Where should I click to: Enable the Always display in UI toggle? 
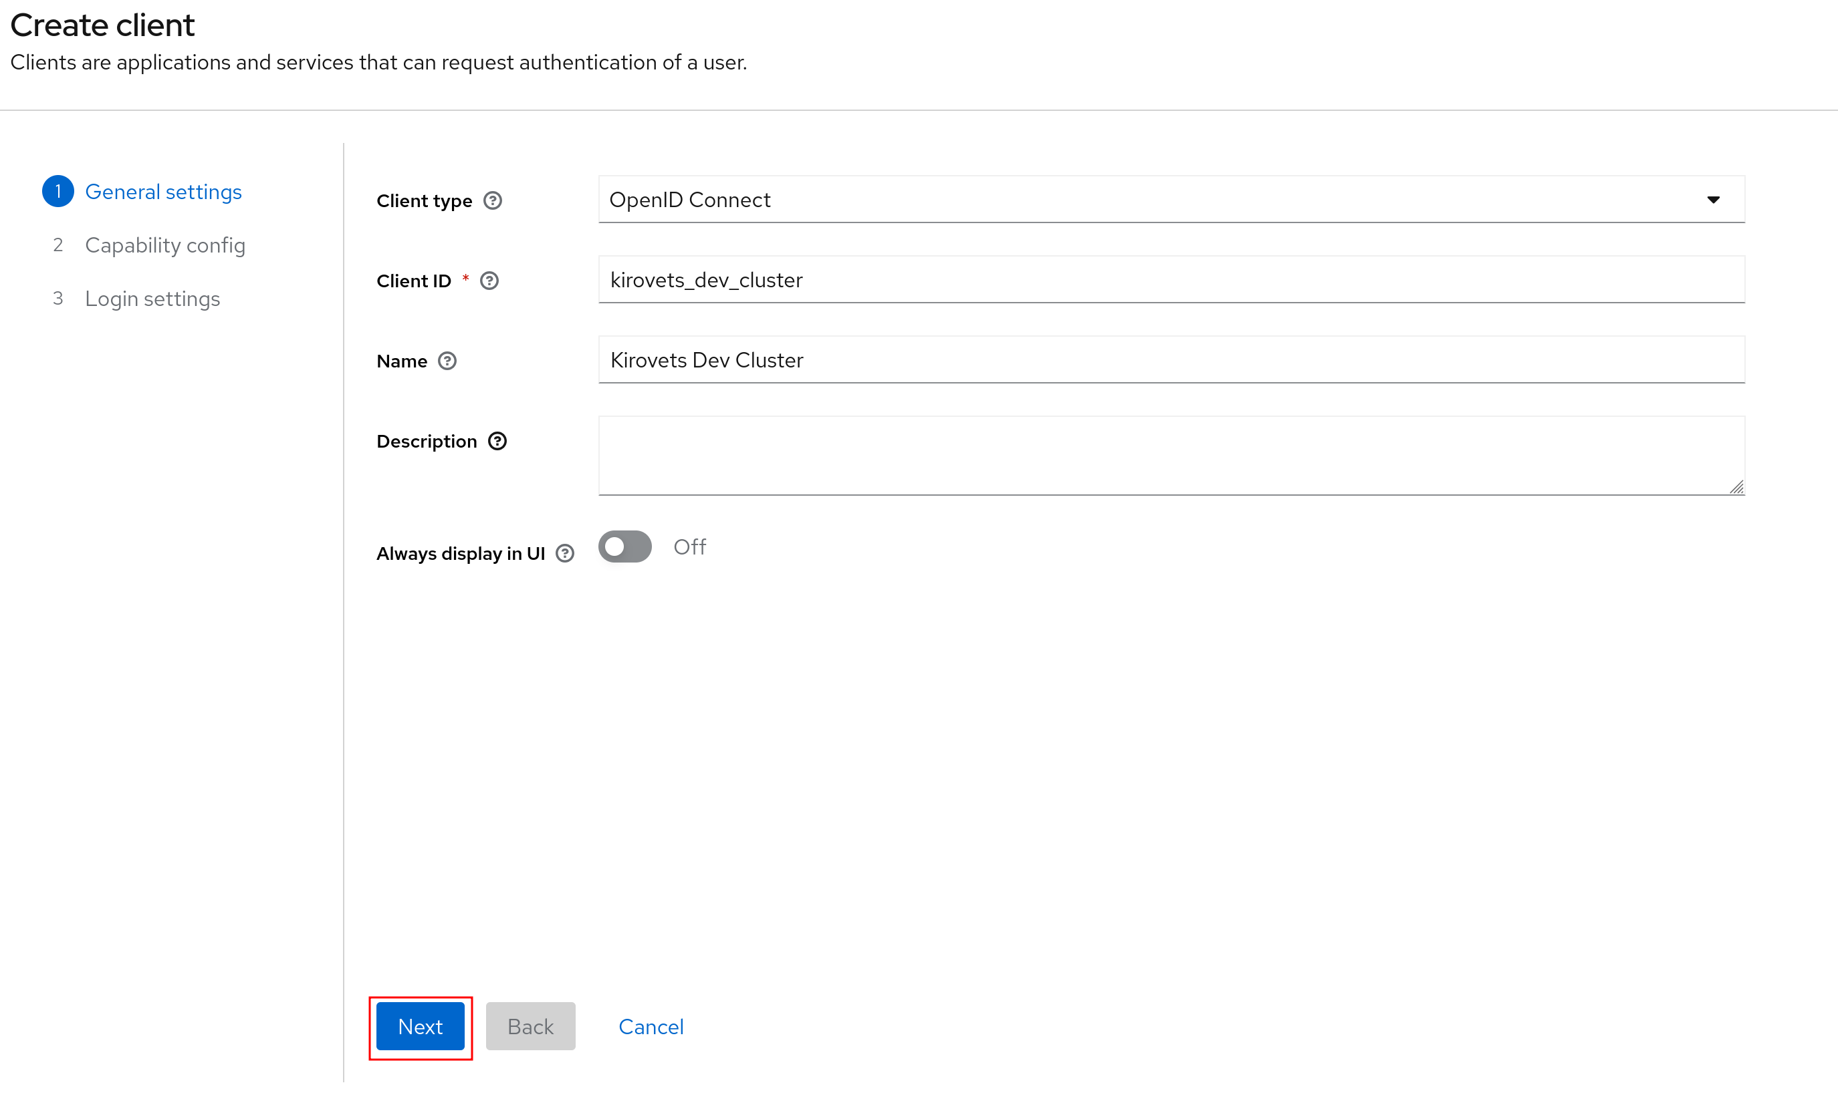[x=624, y=546]
